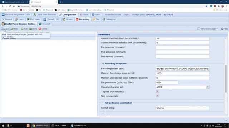Open the Windows notification center icon
This screenshot has width=229, height=128.
225,126
